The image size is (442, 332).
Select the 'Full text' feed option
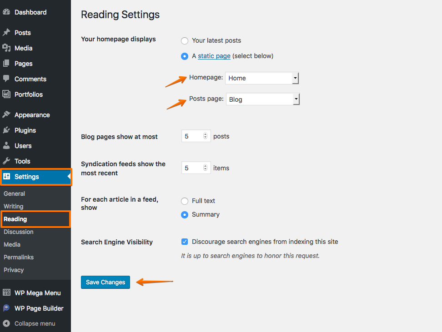pyautogui.click(x=185, y=201)
